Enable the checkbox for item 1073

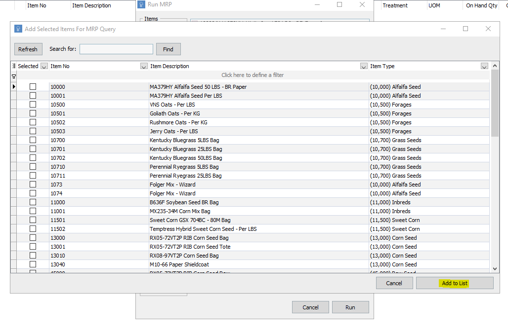[33, 185]
